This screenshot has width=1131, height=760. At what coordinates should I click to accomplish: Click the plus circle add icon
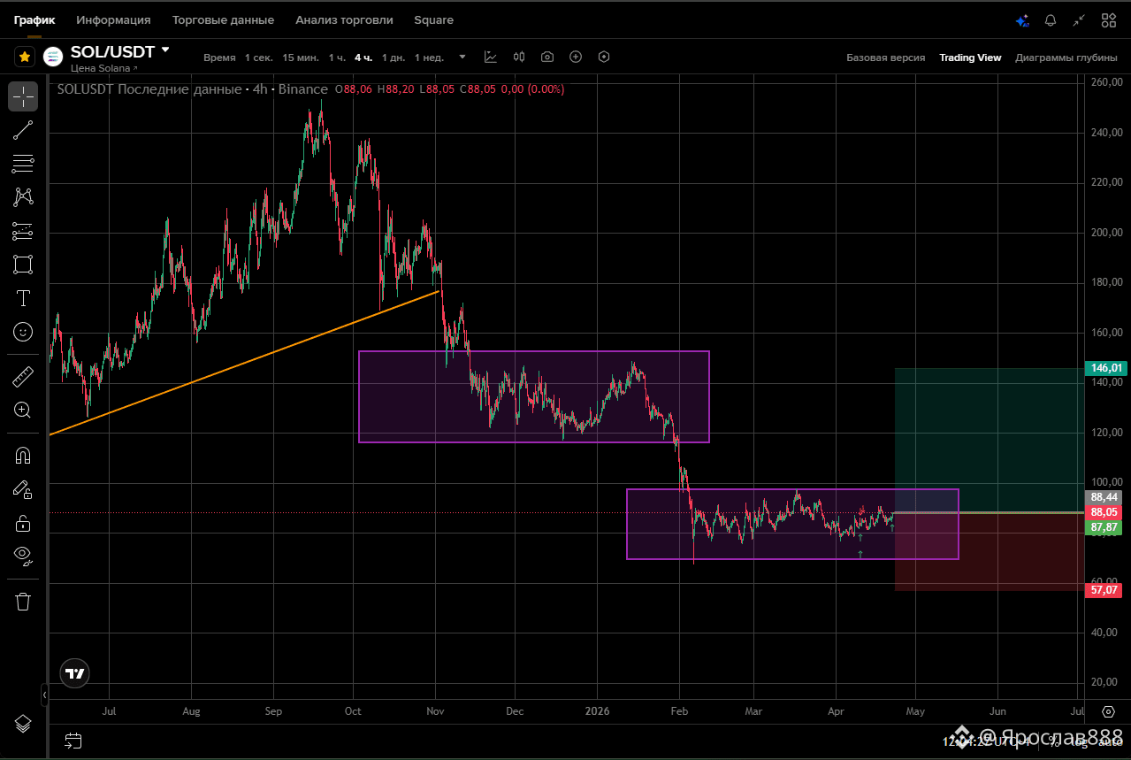pyautogui.click(x=576, y=57)
